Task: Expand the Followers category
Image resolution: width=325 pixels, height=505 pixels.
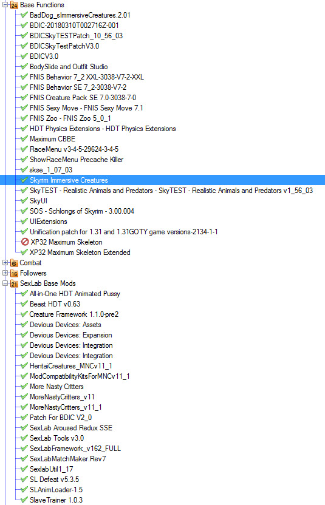Action: click(5, 273)
